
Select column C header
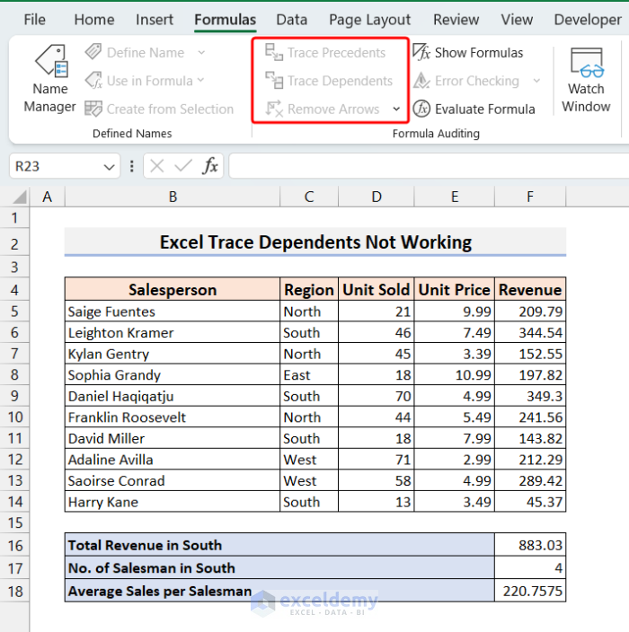click(309, 197)
